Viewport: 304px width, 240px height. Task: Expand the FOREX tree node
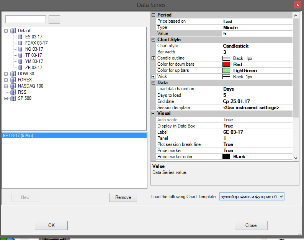pos(6,80)
